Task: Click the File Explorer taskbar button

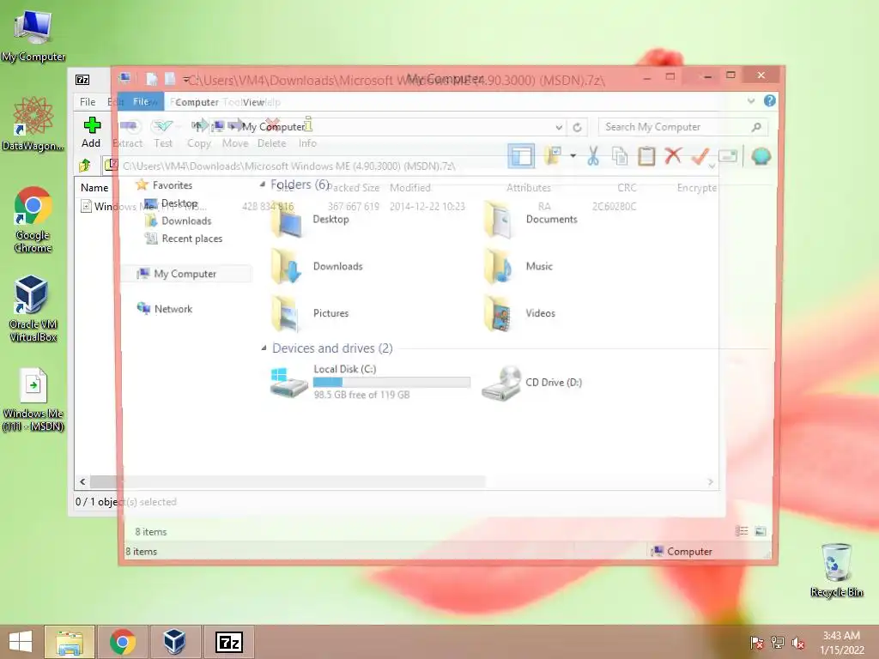Action: 69,642
